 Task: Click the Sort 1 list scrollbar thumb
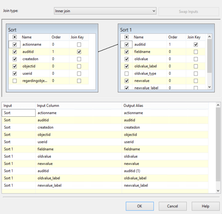coord(209,56)
